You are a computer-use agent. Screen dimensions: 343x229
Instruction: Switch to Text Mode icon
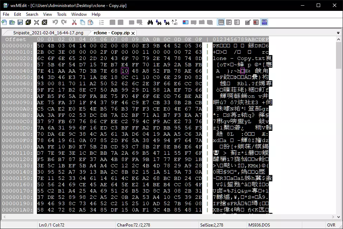tap(248, 22)
